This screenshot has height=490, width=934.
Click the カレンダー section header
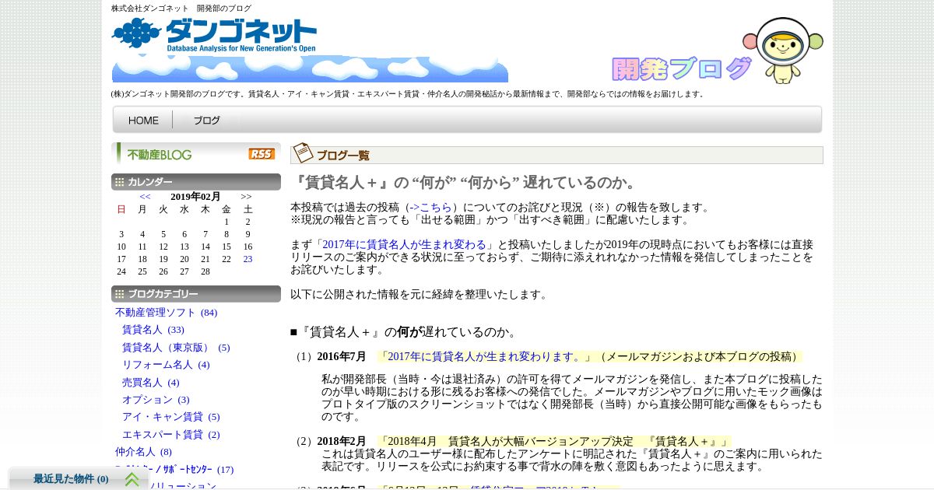(x=195, y=182)
